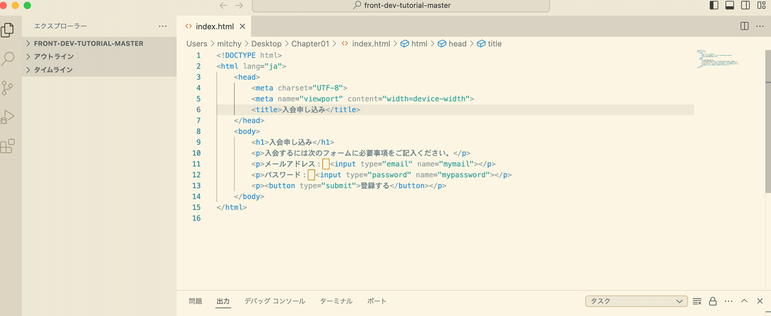Click index.html in the breadcrumb
The image size is (771, 316).
[x=366, y=44]
